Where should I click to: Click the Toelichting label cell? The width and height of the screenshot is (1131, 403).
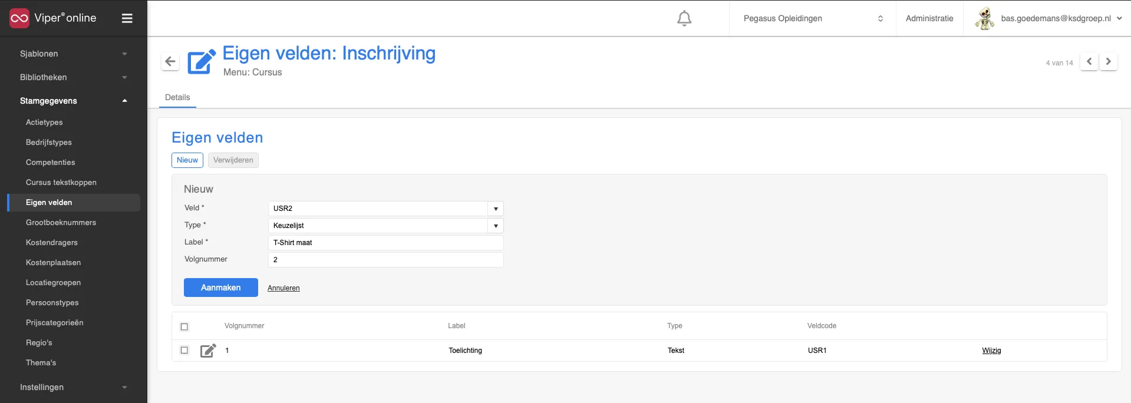pyautogui.click(x=465, y=351)
